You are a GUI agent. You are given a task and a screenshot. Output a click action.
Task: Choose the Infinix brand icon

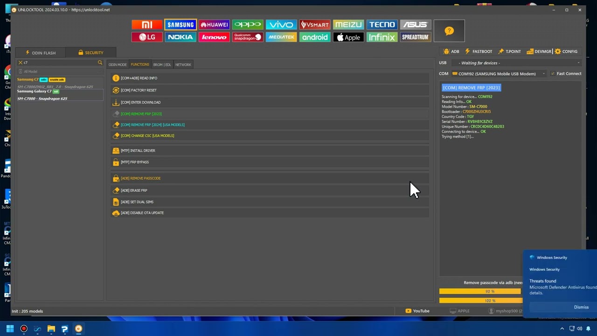382,37
